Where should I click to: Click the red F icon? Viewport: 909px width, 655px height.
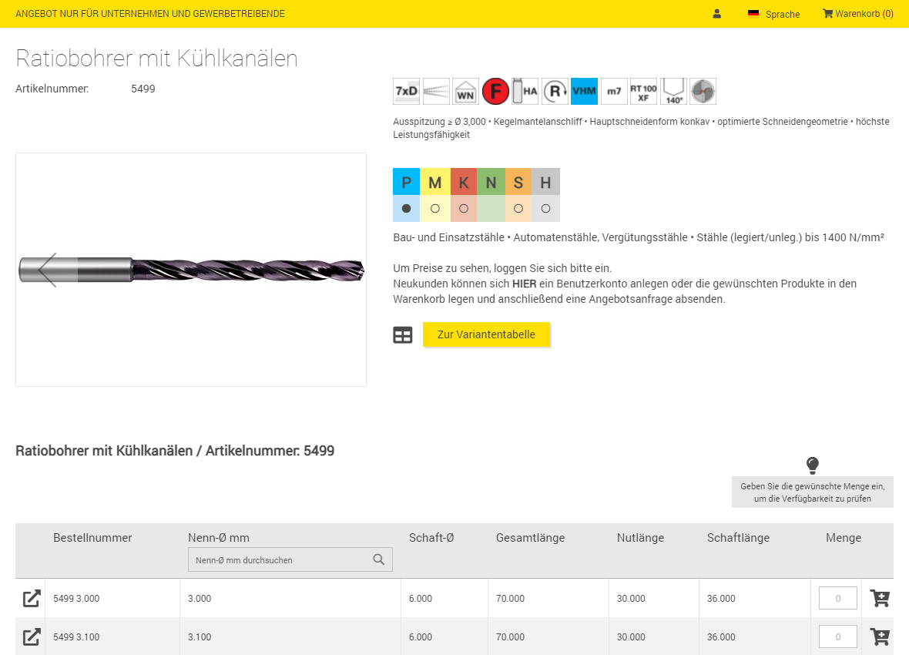[495, 91]
